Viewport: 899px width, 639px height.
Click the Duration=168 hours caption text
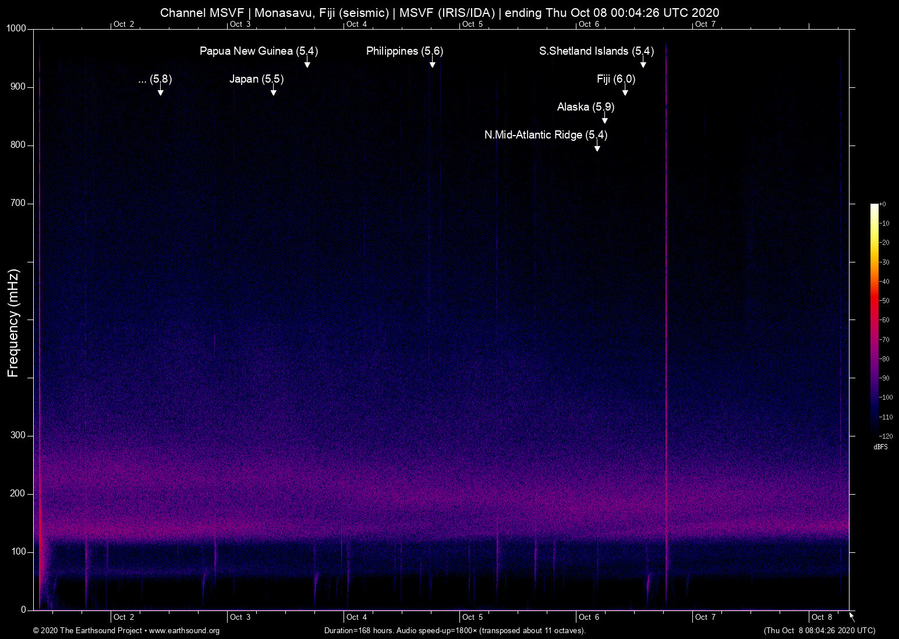tap(455, 631)
